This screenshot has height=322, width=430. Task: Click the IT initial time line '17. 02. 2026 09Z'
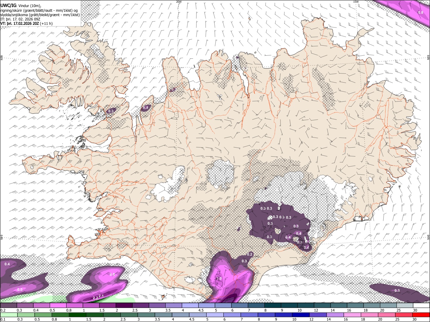point(20,19)
